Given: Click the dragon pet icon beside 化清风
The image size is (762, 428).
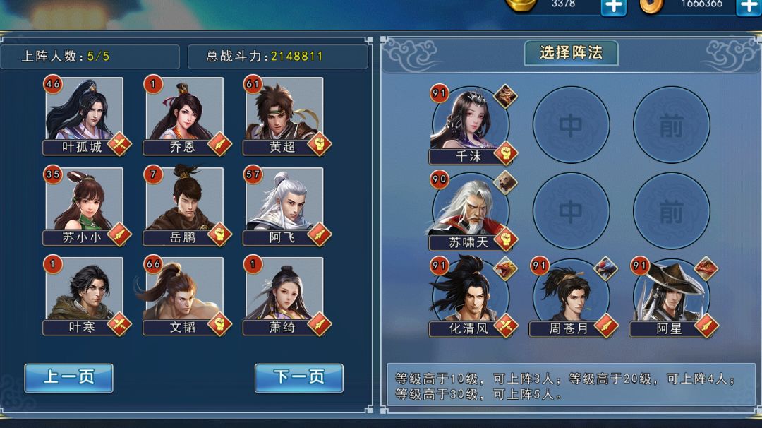Looking at the screenshot, I should click(505, 269).
